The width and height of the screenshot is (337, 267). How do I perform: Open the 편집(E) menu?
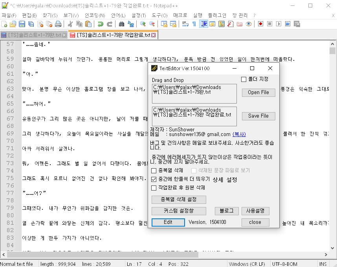(29, 15)
